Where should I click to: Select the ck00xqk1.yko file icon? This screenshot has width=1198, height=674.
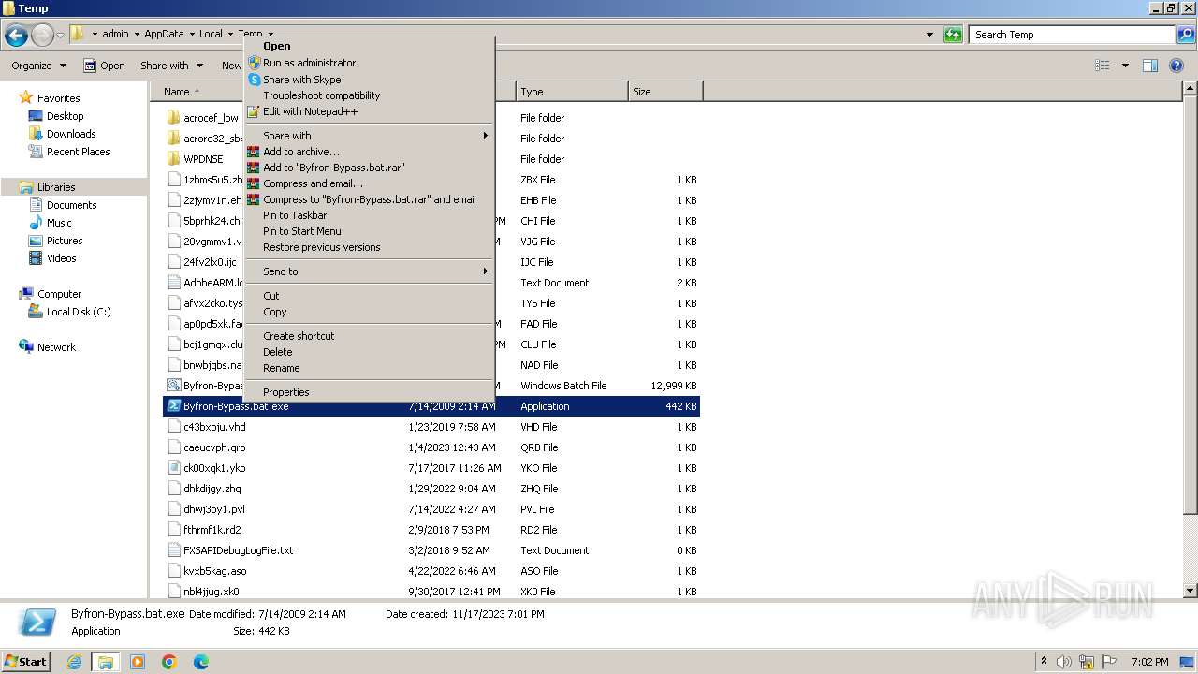(x=173, y=468)
